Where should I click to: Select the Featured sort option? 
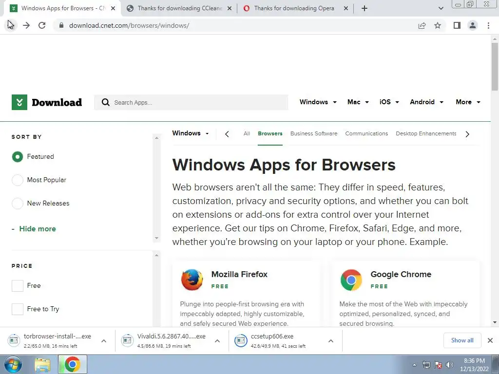(18, 156)
